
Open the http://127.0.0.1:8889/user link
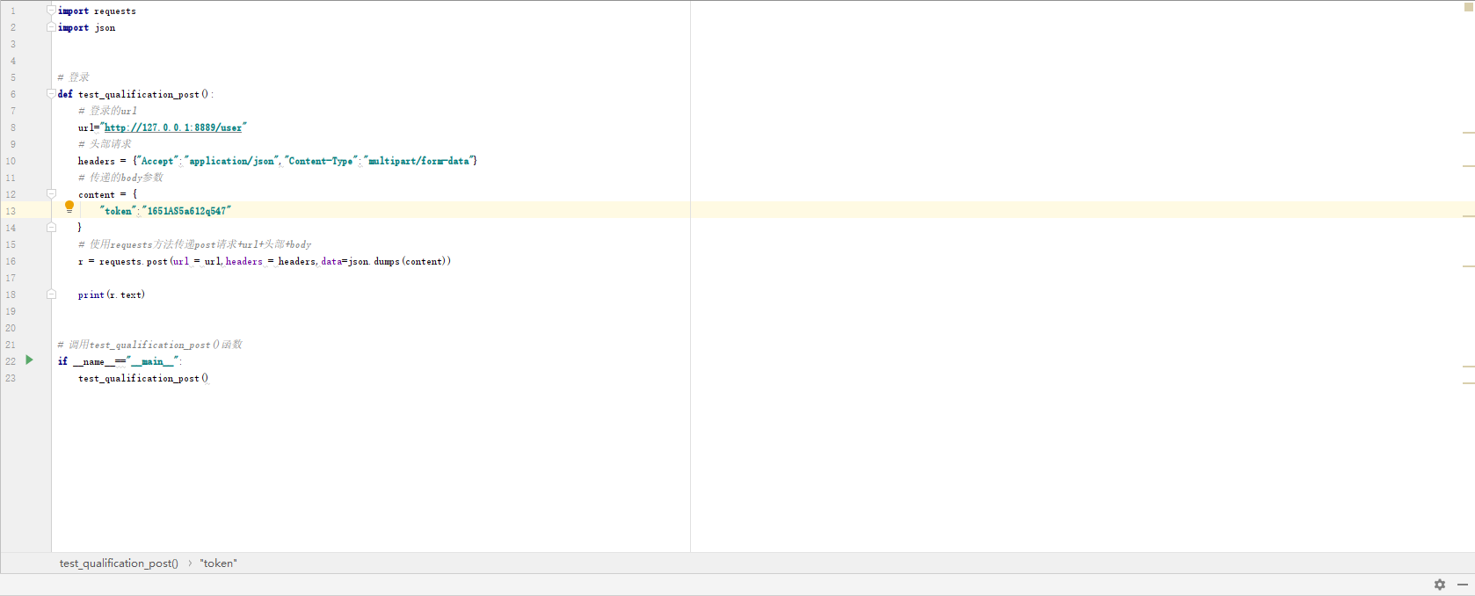pos(173,127)
